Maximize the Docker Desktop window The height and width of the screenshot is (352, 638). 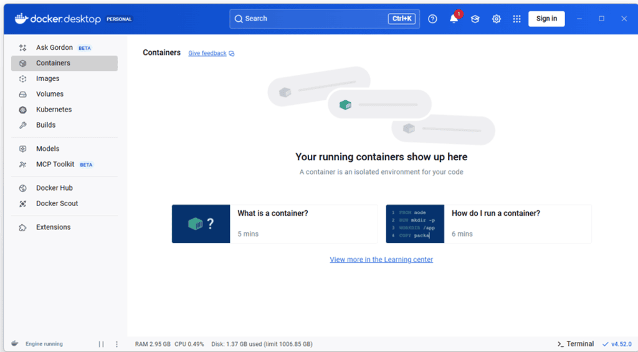[601, 19]
